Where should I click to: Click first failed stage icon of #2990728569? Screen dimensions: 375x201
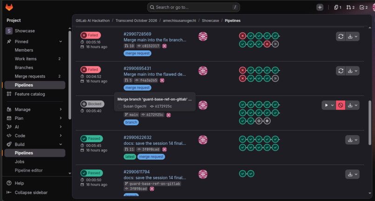pyautogui.click(x=242, y=36)
